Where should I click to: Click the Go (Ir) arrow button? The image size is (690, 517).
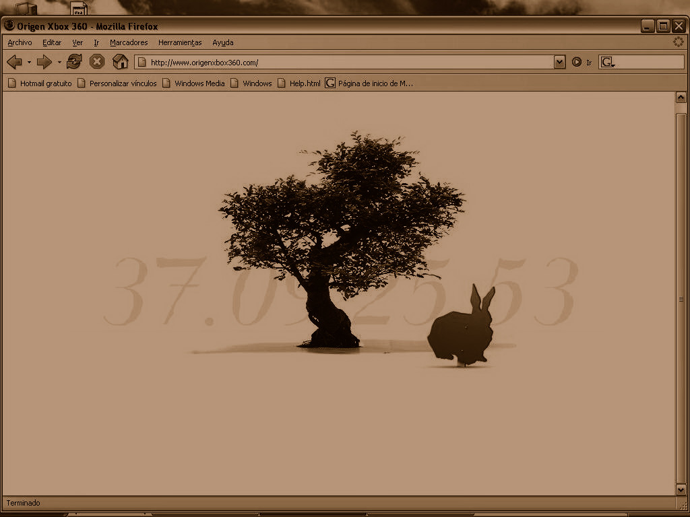point(577,62)
